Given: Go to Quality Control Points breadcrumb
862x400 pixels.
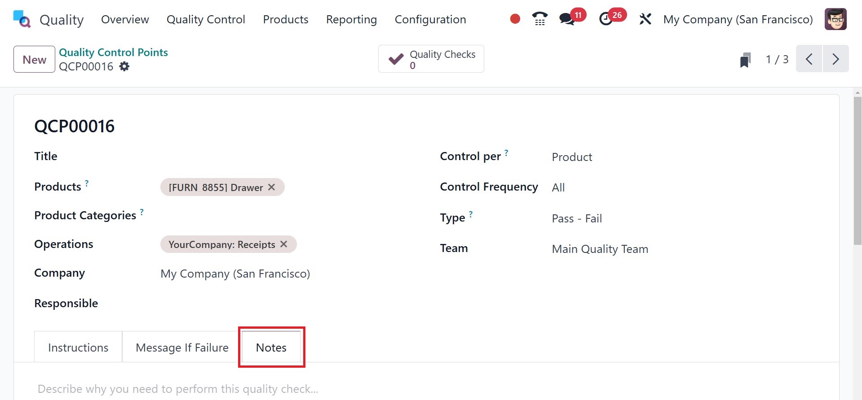Looking at the screenshot, I should (113, 52).
